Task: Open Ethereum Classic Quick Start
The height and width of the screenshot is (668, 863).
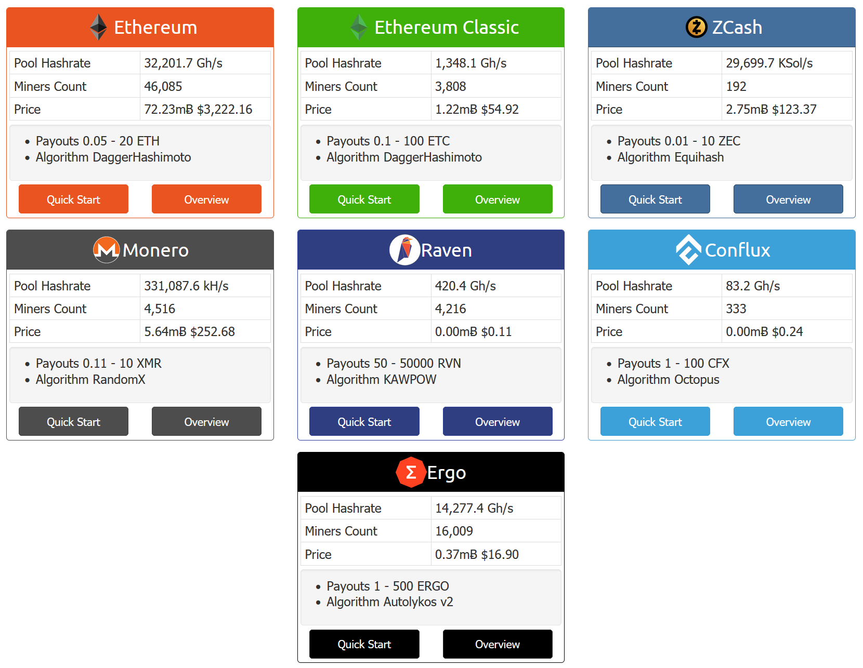Action: (x=364, y=199)
